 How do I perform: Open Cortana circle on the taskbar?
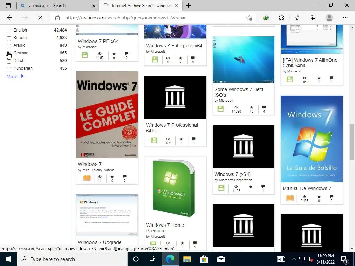click(136, 259)
